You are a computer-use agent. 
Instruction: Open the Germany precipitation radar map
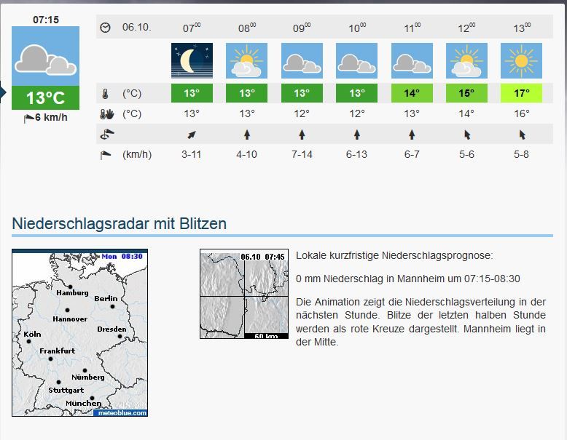click(80, 333)
